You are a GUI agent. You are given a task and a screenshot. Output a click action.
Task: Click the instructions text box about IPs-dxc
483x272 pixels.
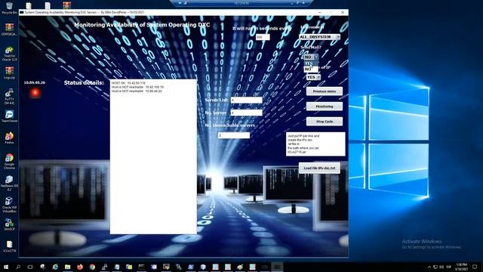(315, 144)
